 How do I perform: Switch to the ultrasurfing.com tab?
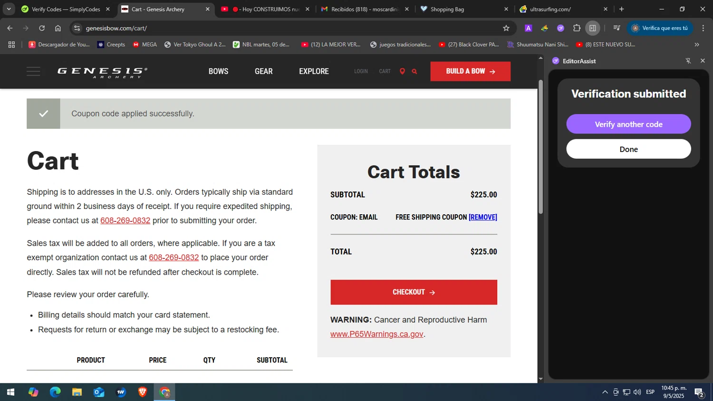tap(564, 9)
